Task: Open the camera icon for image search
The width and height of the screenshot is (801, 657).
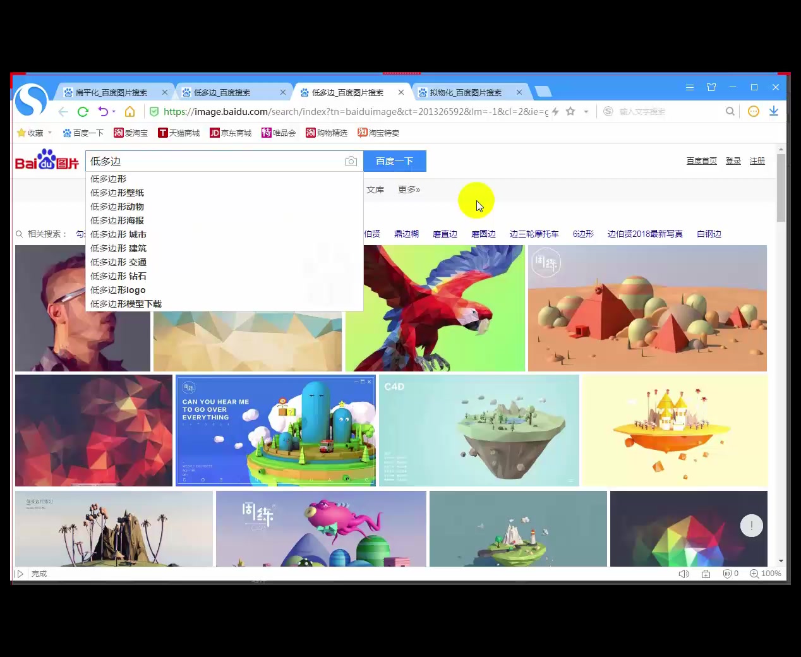Action: pos(351,161)
